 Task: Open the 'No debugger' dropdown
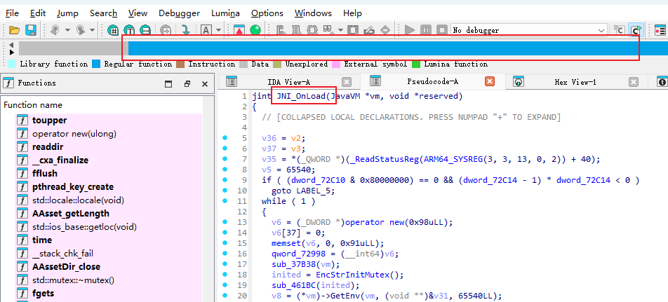pos(601,30)
